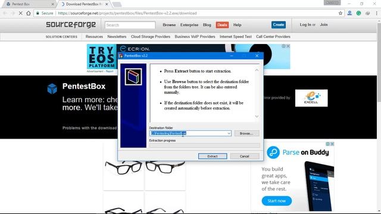381x214 pixels.
Task: Open the Browse menu on SourceForge
Action: pyautogui.click(x=169, y=25)
